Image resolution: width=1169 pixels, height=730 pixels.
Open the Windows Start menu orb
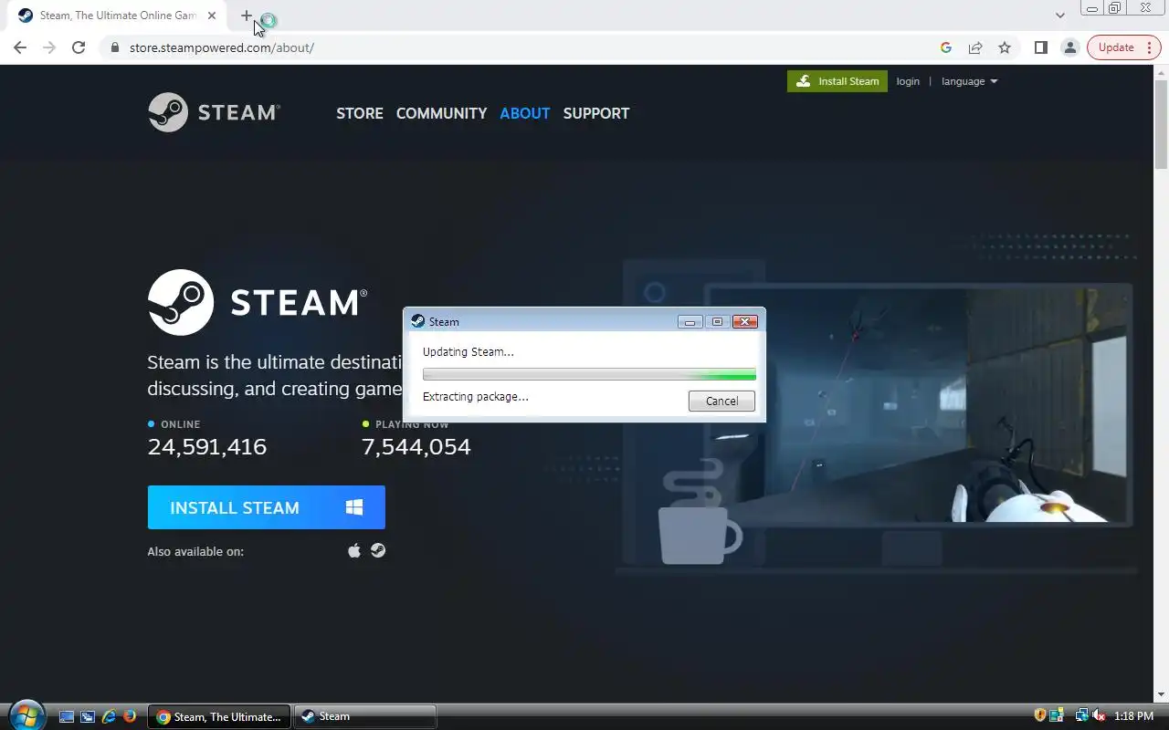(26, 714)
